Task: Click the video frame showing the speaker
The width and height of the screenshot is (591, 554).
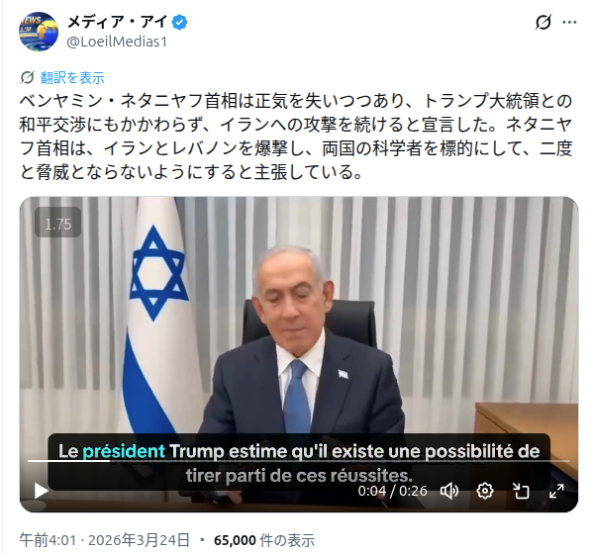Action: pos(299,321)
